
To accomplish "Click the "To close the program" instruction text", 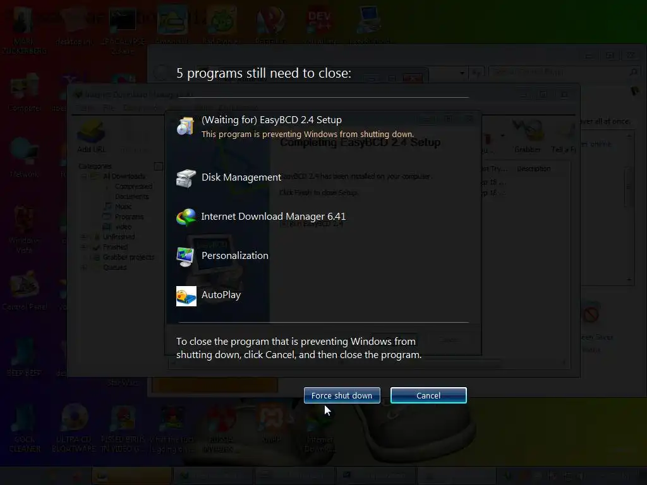I will (x=299, y=348).
